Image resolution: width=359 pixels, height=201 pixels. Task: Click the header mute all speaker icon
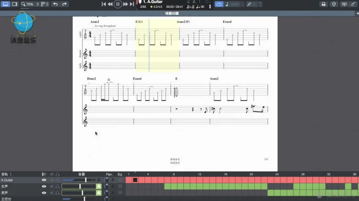tap(52, 174)
